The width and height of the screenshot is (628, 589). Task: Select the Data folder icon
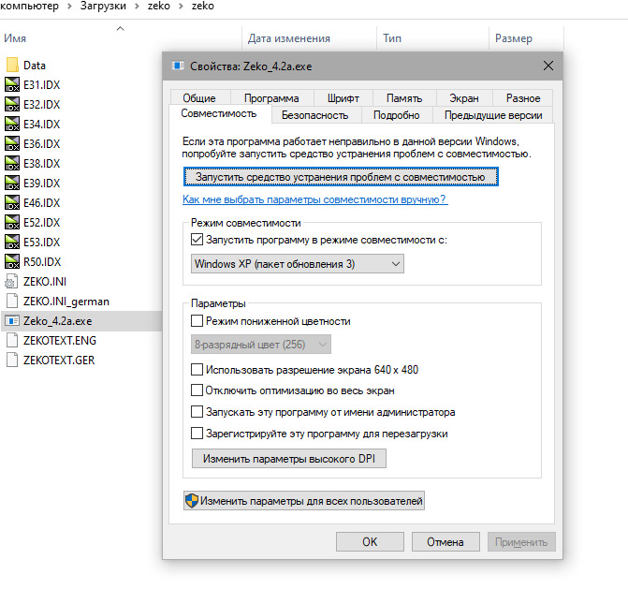[x=12, y=65]
